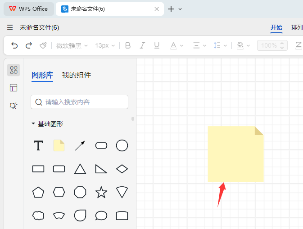Switch to the 开始 ribbon tab
Screen dimensions: 303x229
tap(276, 27)
